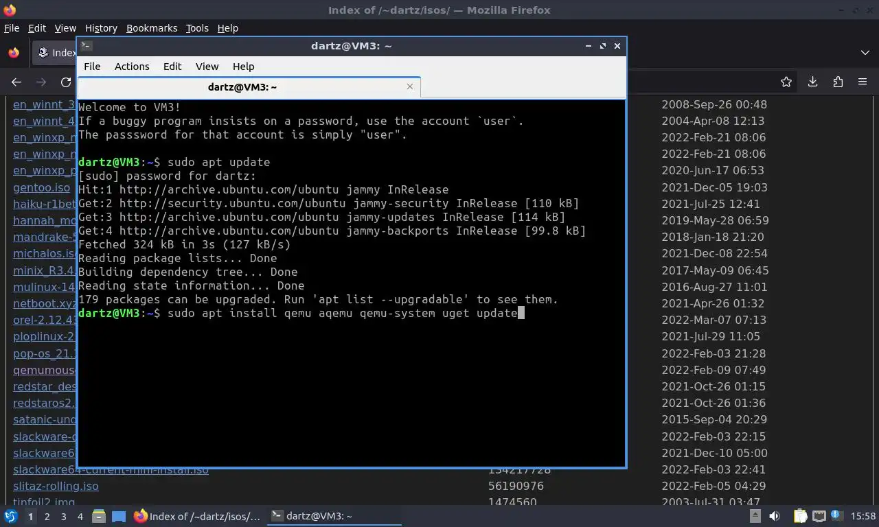Screen dimensions: 879x527
Task: Click the terminal icon in window title bar
Action: click(x=87, y=46)
